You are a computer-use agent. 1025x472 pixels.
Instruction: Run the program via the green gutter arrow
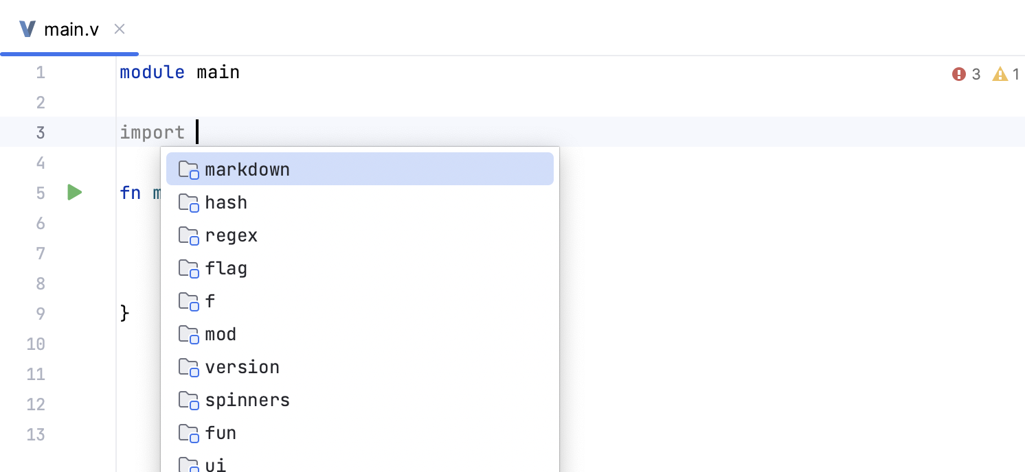pos(74,193)
